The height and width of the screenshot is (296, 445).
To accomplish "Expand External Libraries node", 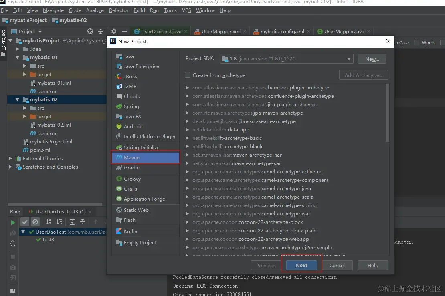I will point(10,158).
